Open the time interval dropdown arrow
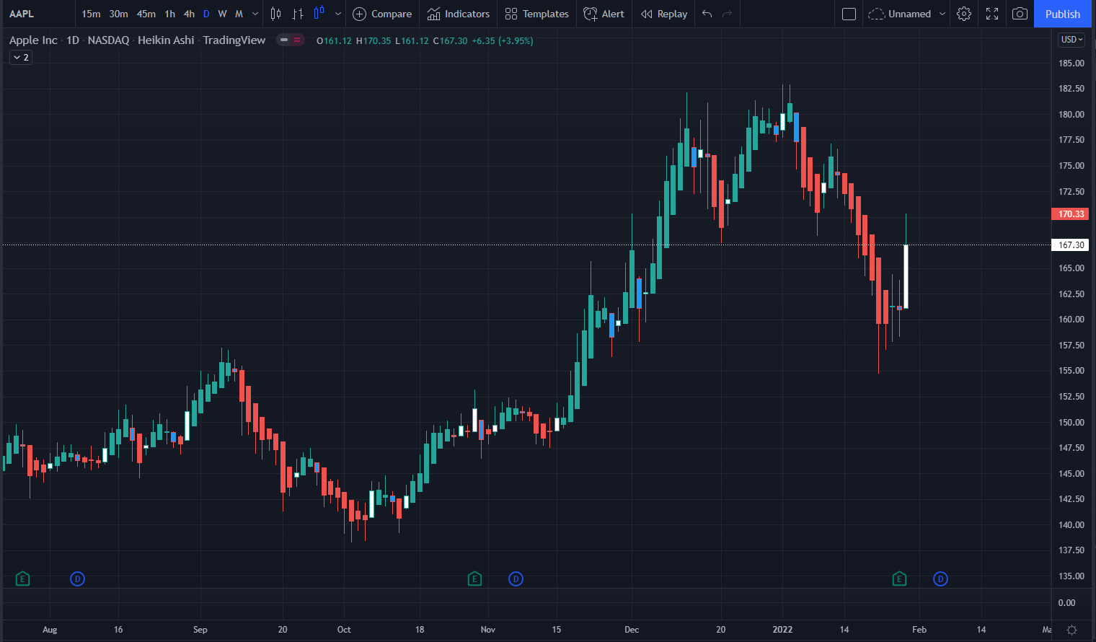 coord(255,14)
